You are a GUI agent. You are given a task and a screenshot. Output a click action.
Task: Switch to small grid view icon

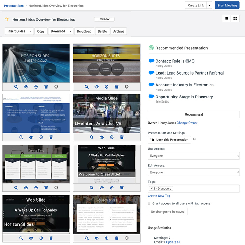pos(226,19)
